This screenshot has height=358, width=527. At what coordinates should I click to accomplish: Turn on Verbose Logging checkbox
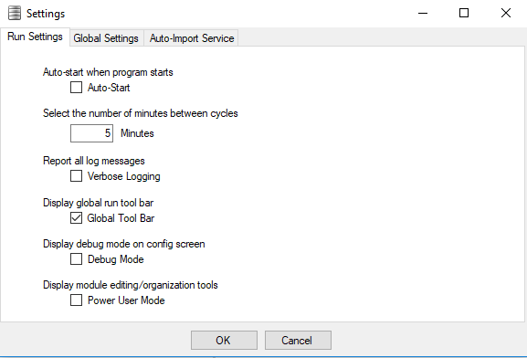pyautogui.click(x=77, y=176)
